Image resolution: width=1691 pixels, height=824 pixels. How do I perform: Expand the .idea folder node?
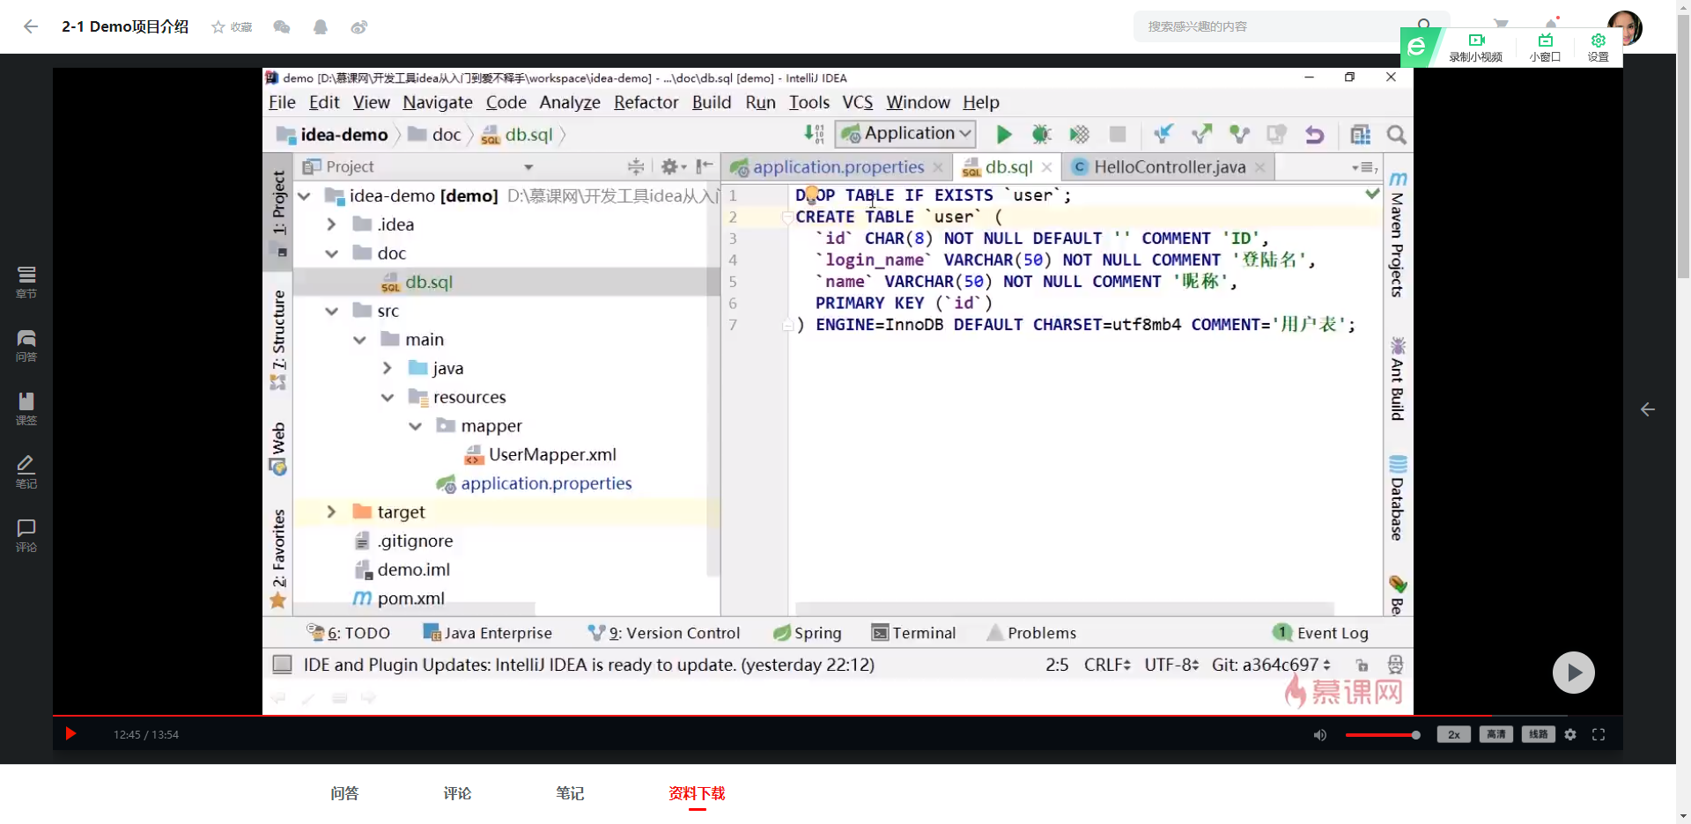[x=331, y=224]
